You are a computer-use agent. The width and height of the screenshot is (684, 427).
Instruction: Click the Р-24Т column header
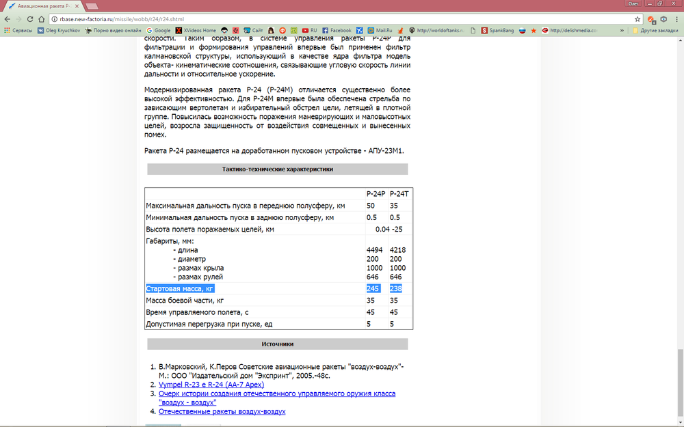click(x=399, y=194)
